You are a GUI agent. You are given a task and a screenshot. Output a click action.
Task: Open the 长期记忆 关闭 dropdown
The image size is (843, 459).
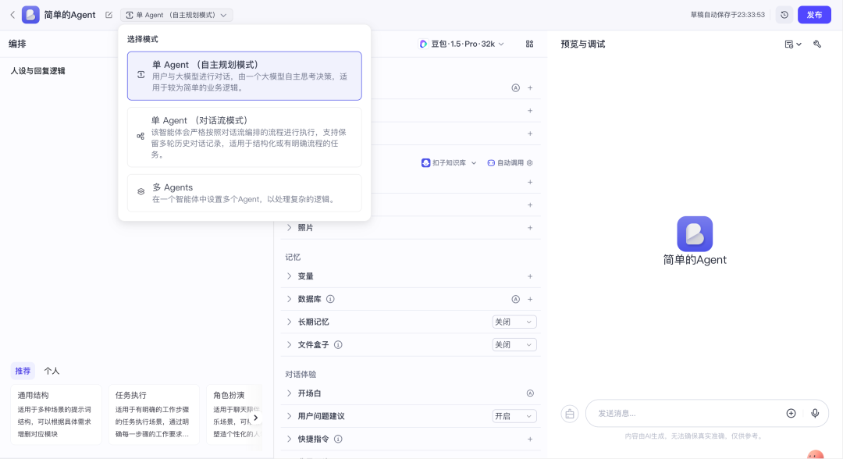point(514,322)
